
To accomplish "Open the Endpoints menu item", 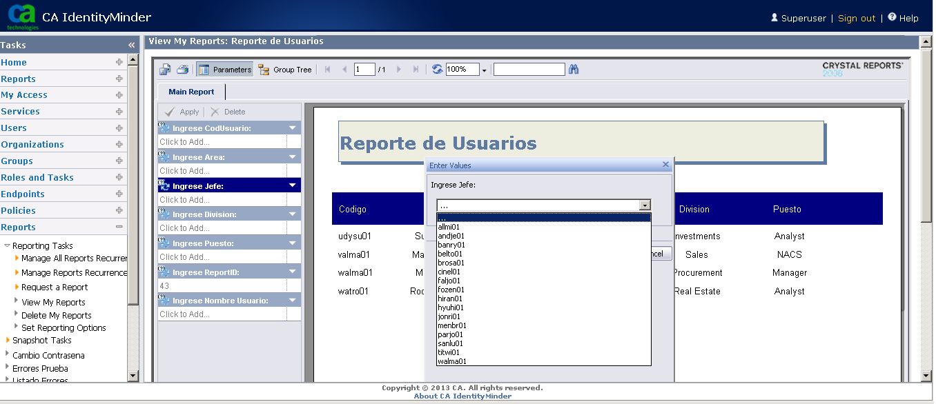I will tap(23, 194).
